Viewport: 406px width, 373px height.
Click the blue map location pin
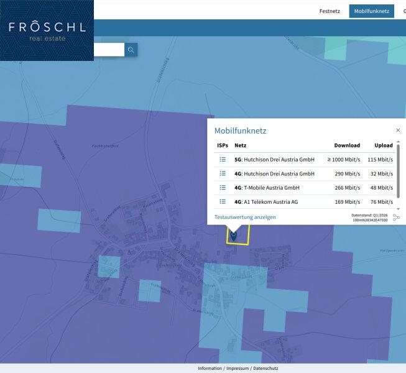233,236
